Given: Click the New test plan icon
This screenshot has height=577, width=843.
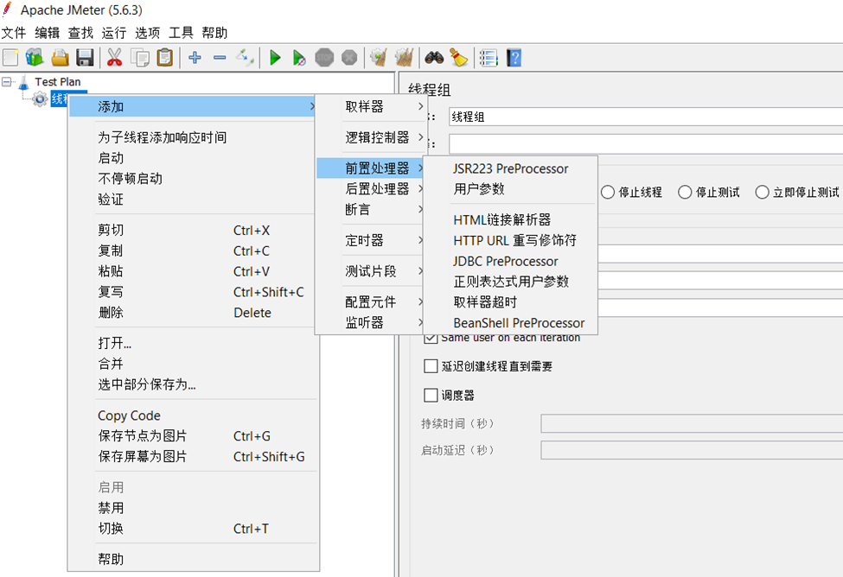Looking at the screenshot, I should [10, 58].
